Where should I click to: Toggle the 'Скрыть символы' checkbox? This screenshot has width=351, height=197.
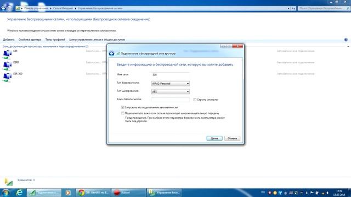pyautogui.click(x=195, y=100)
